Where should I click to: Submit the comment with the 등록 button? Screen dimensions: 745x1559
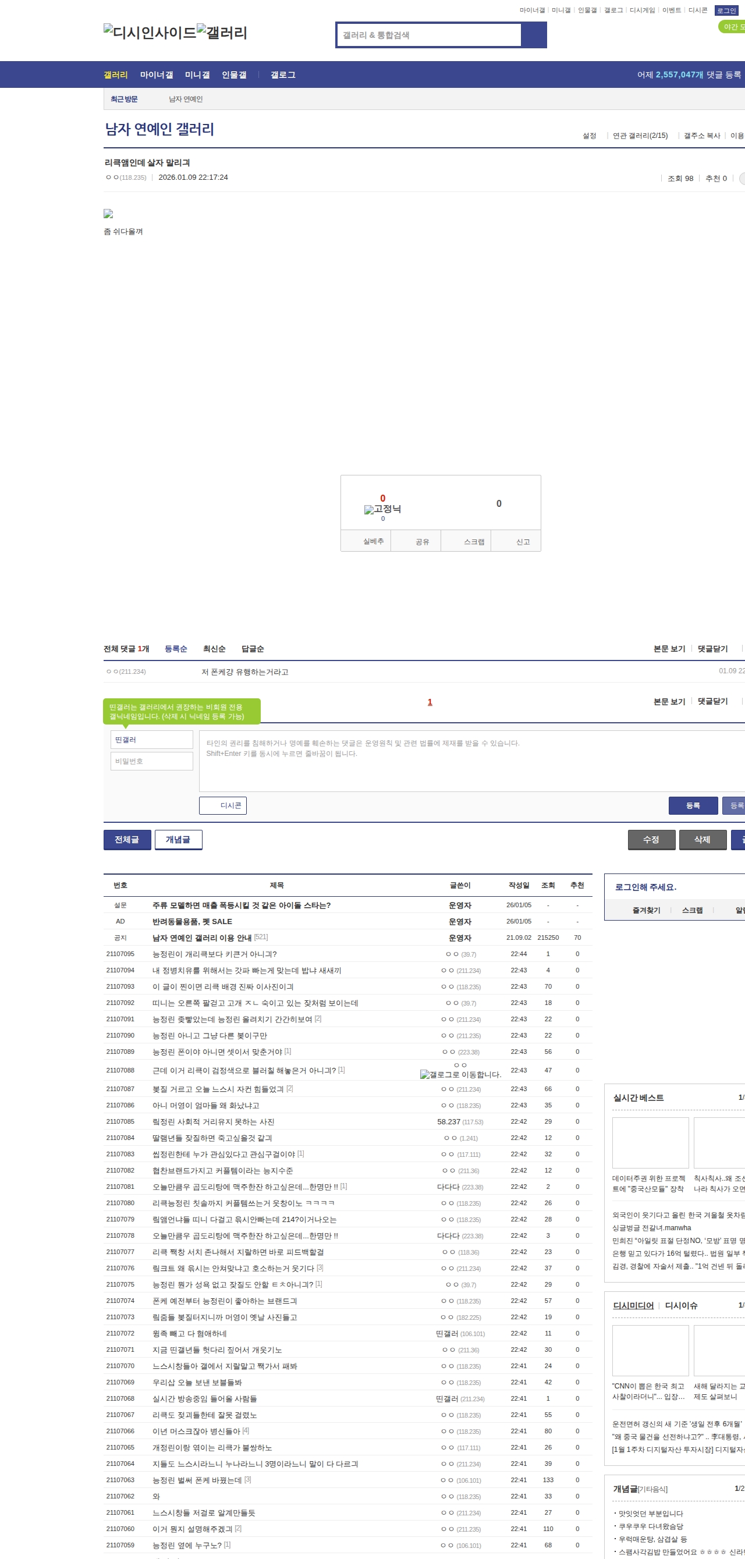(694, 805)
